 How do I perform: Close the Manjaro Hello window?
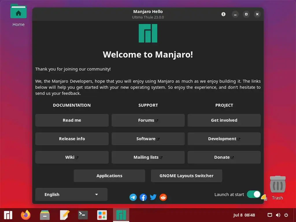coord(257,14)
